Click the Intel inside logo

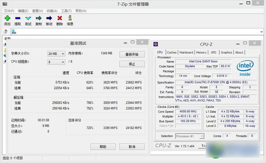click(245, 68)
